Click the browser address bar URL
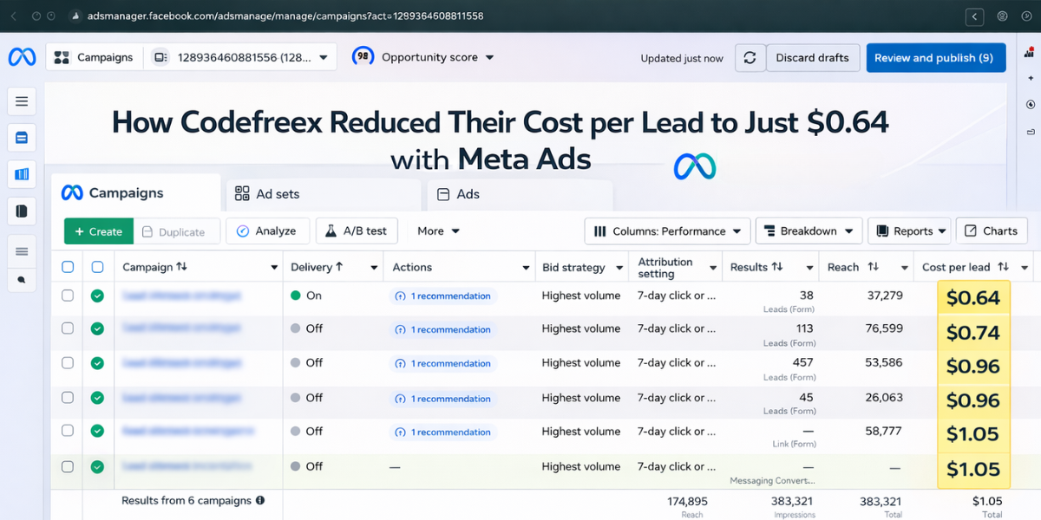Image resolution: width=1041 pixels, height=520 pixels. pos(285,16)
